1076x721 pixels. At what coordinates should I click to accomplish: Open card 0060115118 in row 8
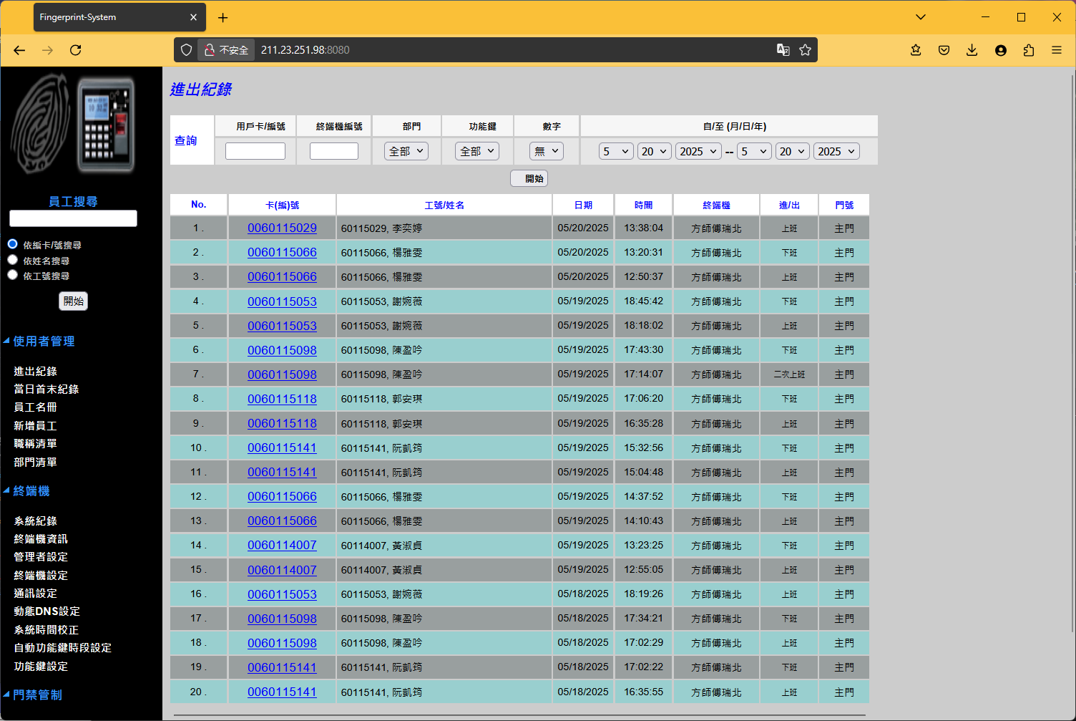click(282, 399)
